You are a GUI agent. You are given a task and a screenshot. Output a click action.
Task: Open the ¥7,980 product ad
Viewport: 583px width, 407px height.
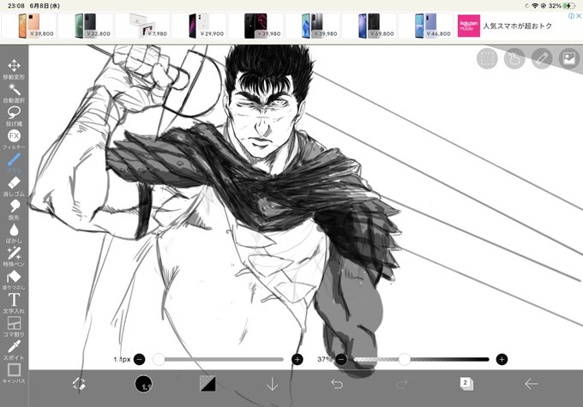point(142,26)
